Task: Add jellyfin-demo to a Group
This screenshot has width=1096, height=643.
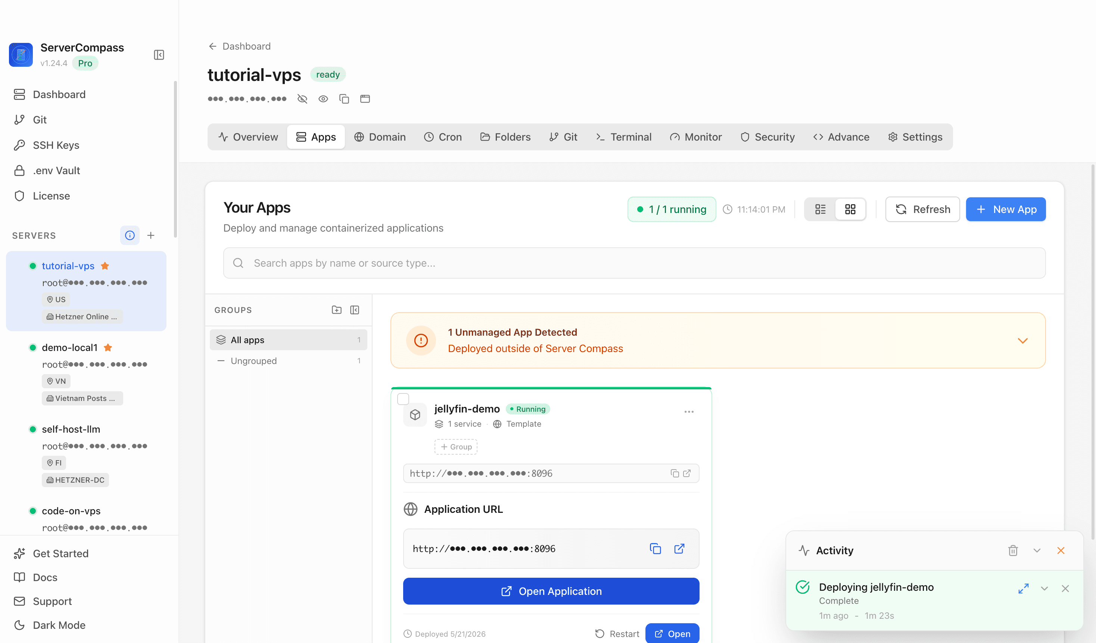Action: pyautogui.click(x=456, y=446)
